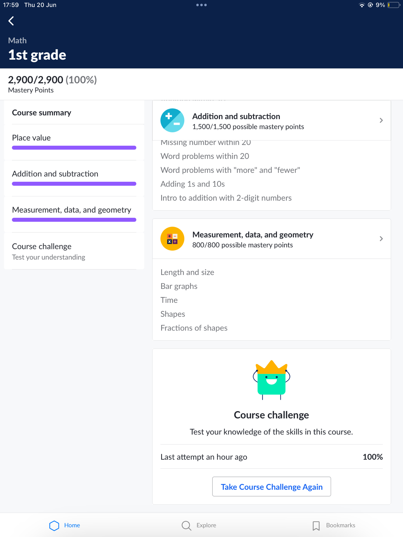Tap the battery status indicator
This screenshot has height=537, width=403.
click(x=394, y=5)
